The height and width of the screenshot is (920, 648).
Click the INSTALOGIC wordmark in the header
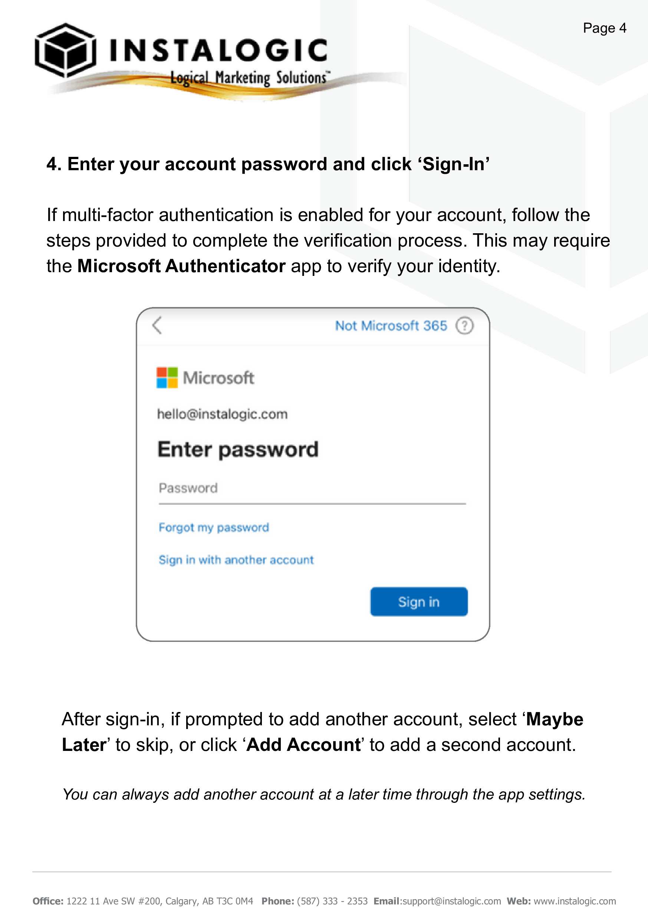(218, 50)
